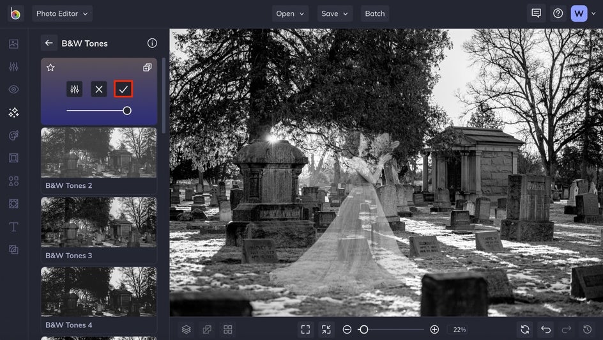Open effect settings sliders button
The width and height of the screenshot is (603, 340).
(75, 89)
